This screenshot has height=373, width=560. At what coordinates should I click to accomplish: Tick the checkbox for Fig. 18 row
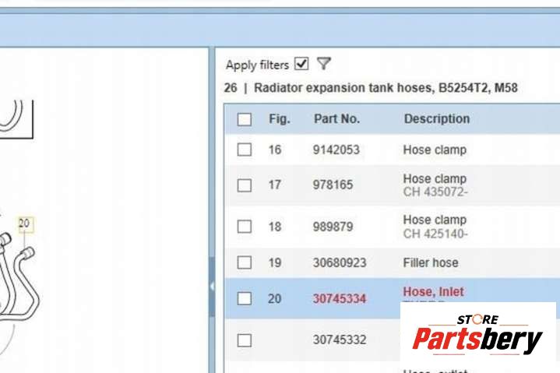click(245, 227)
